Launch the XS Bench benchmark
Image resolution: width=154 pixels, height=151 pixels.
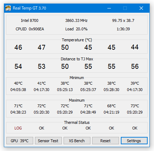pos(77,141)
